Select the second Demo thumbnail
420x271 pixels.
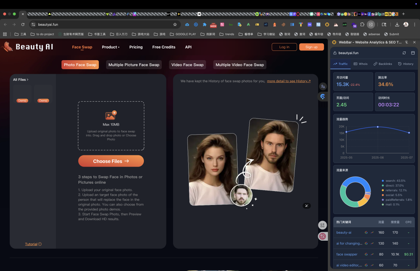point(43,94)
